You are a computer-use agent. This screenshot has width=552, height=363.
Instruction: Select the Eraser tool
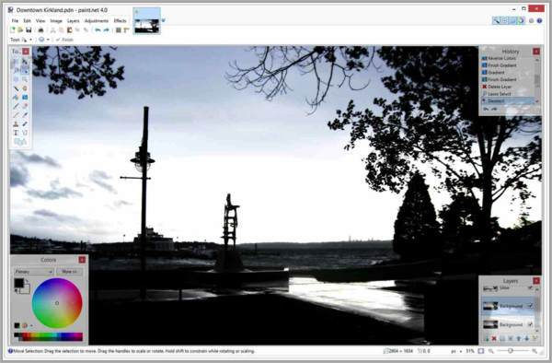point(25,106)
